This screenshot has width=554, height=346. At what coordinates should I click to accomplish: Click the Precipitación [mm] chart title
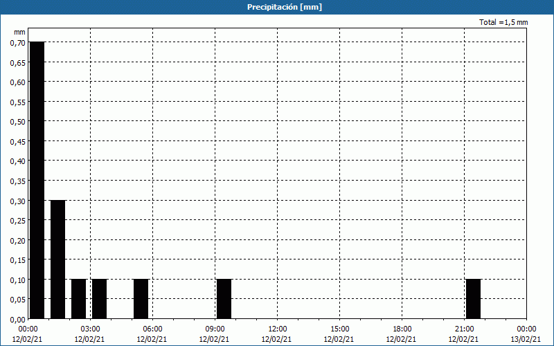point(285,7)
